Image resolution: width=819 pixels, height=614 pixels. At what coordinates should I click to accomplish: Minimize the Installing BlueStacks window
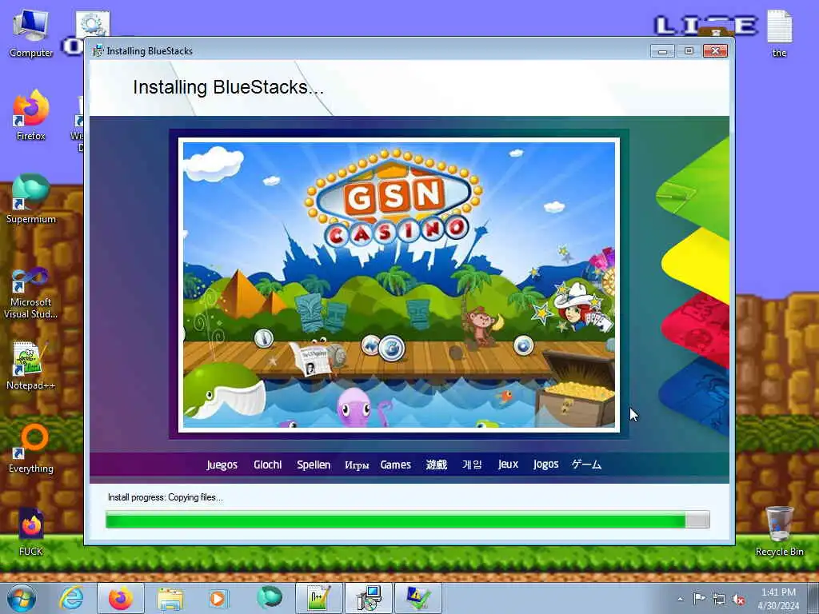pos(662,51)
